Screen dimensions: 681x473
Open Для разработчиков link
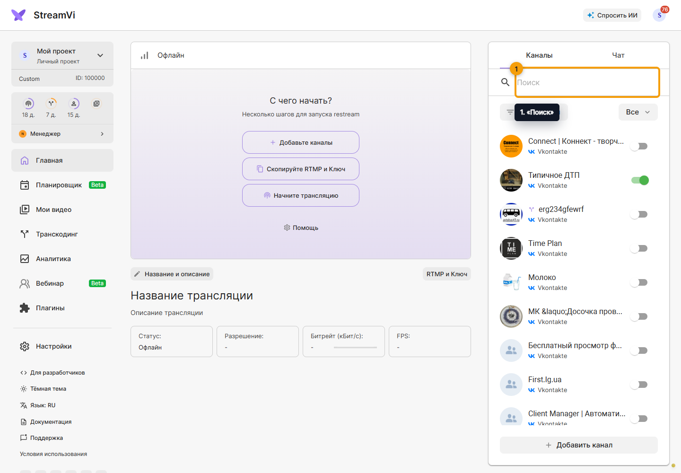[x=52, y=373]
